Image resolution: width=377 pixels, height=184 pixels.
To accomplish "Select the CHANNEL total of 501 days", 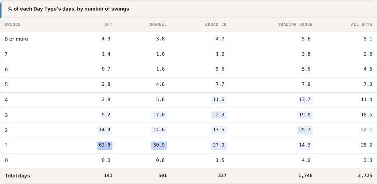I will [162, 176].
